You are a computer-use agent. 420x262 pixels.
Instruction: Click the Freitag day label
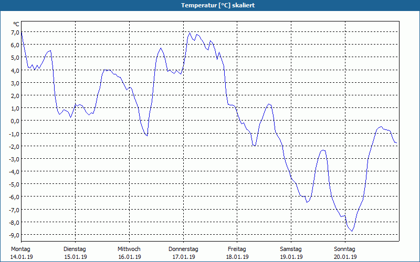tap(237, 249)
